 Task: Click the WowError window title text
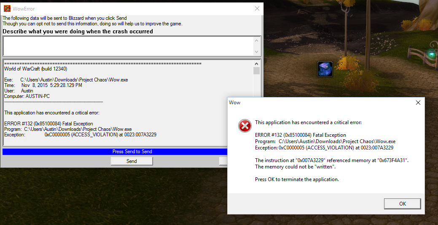tap(24, 9)
